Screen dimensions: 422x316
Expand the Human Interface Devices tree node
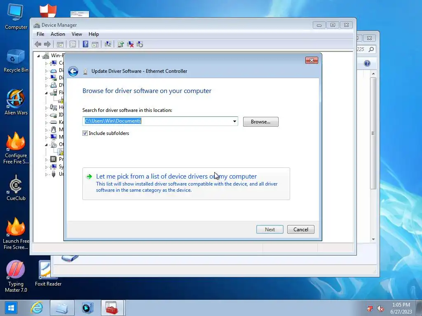tap(46, 108)
